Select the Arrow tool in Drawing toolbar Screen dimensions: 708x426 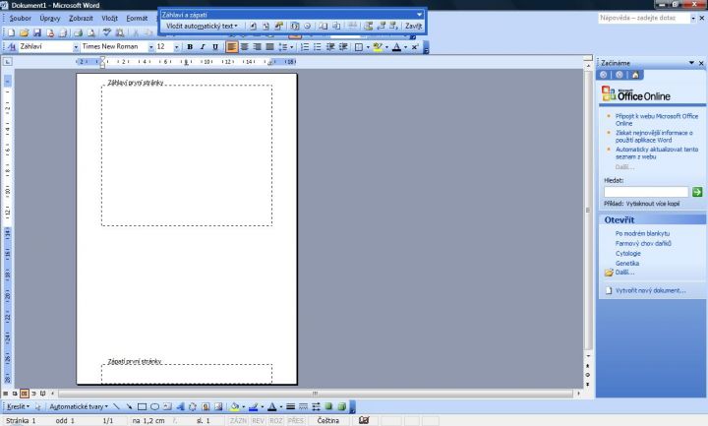pyautogui.click(x=129, y=406)
